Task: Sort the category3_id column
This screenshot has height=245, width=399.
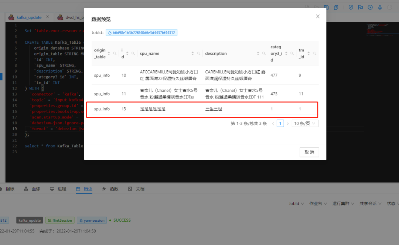Action: click(286, 53)
